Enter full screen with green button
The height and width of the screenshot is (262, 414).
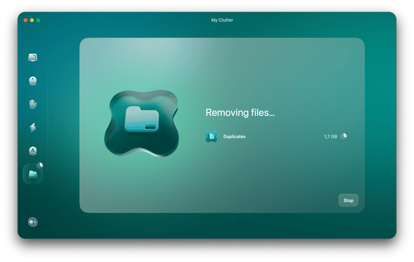tap(38, 20)
